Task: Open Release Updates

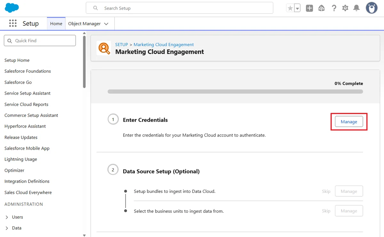Action: click(21, 137)
